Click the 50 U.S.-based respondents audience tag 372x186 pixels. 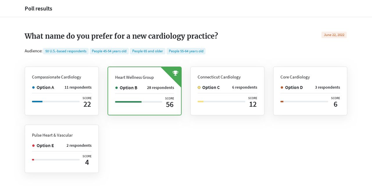coord(66,51)
